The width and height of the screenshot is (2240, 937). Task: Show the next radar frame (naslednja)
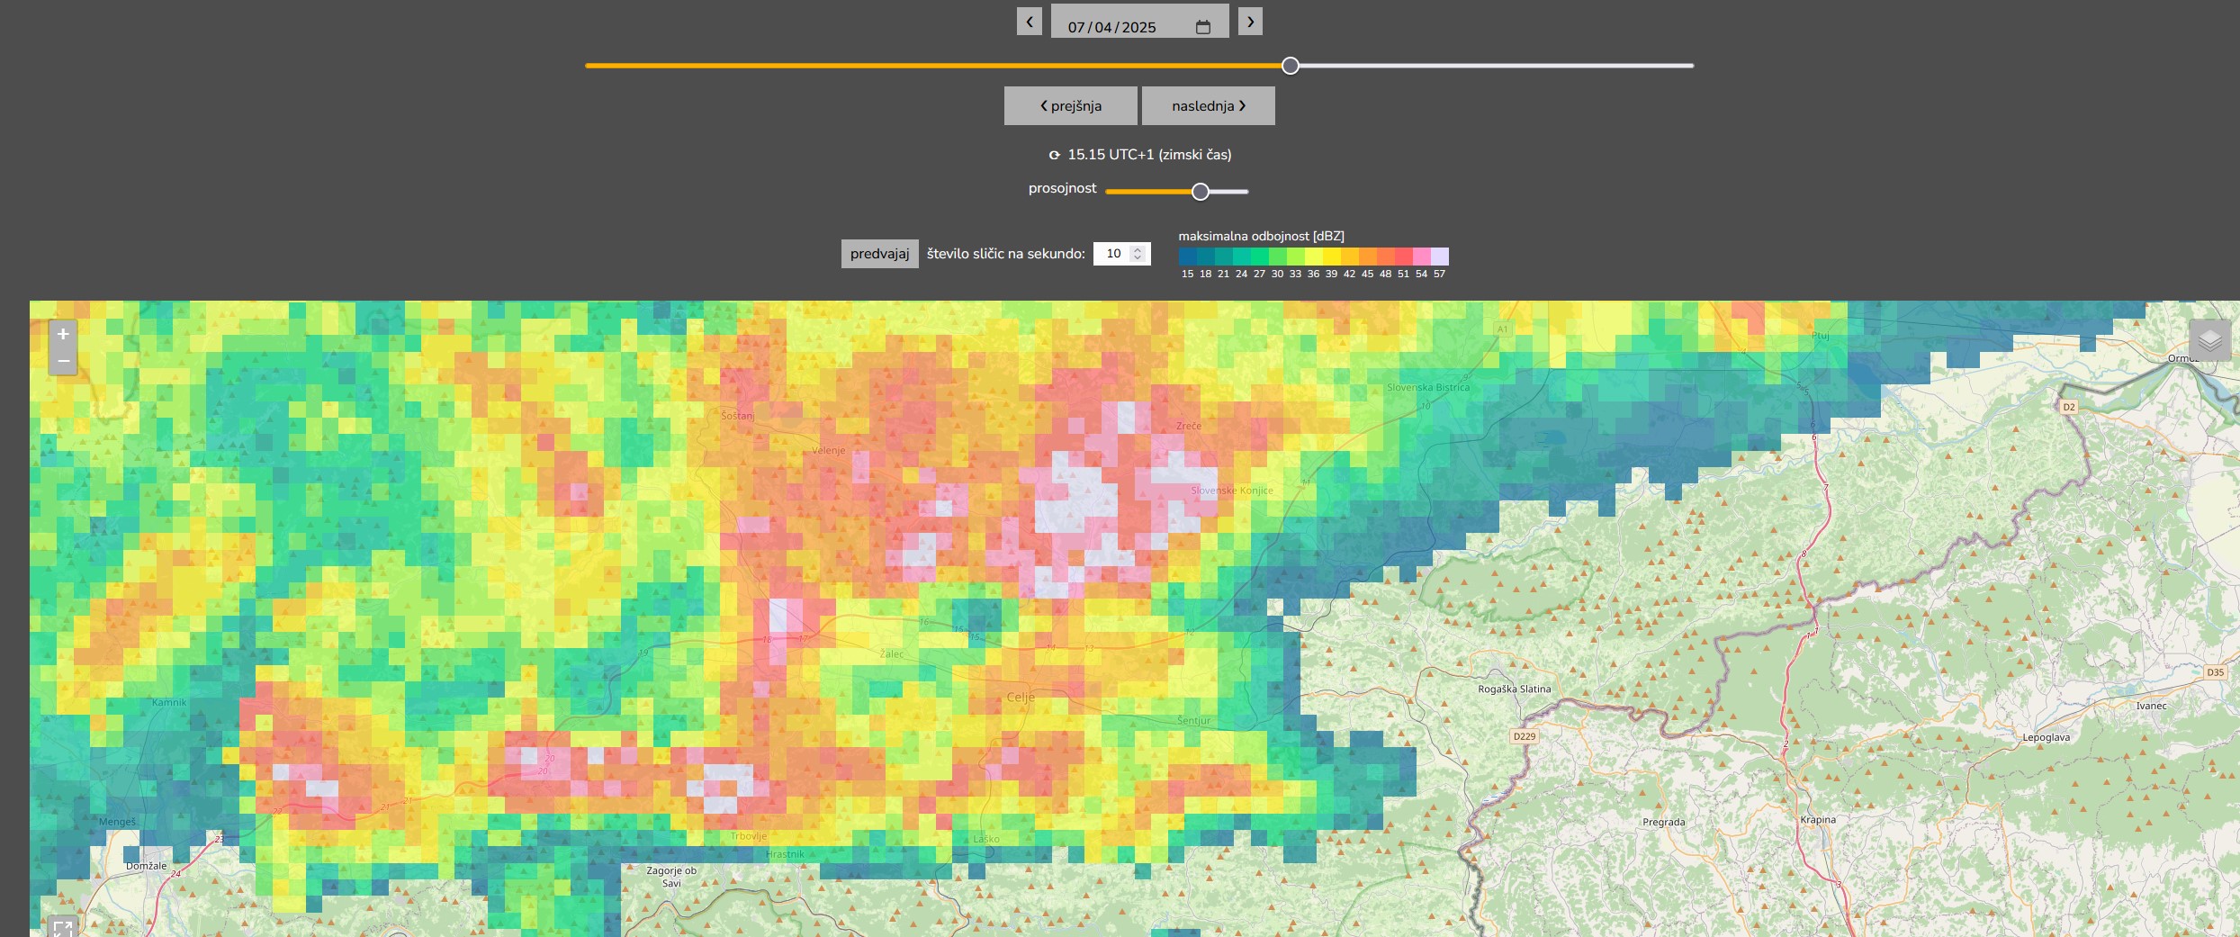click(x=1208, y=106)
